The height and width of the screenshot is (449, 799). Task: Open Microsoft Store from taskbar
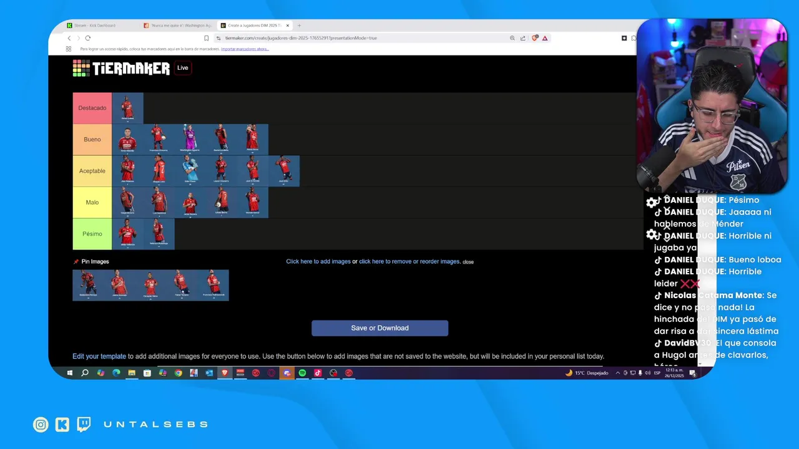(147, 373)
